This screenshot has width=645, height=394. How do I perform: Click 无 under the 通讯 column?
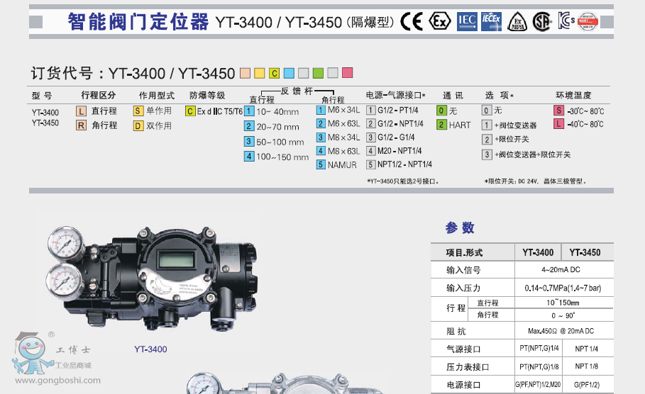447,111
